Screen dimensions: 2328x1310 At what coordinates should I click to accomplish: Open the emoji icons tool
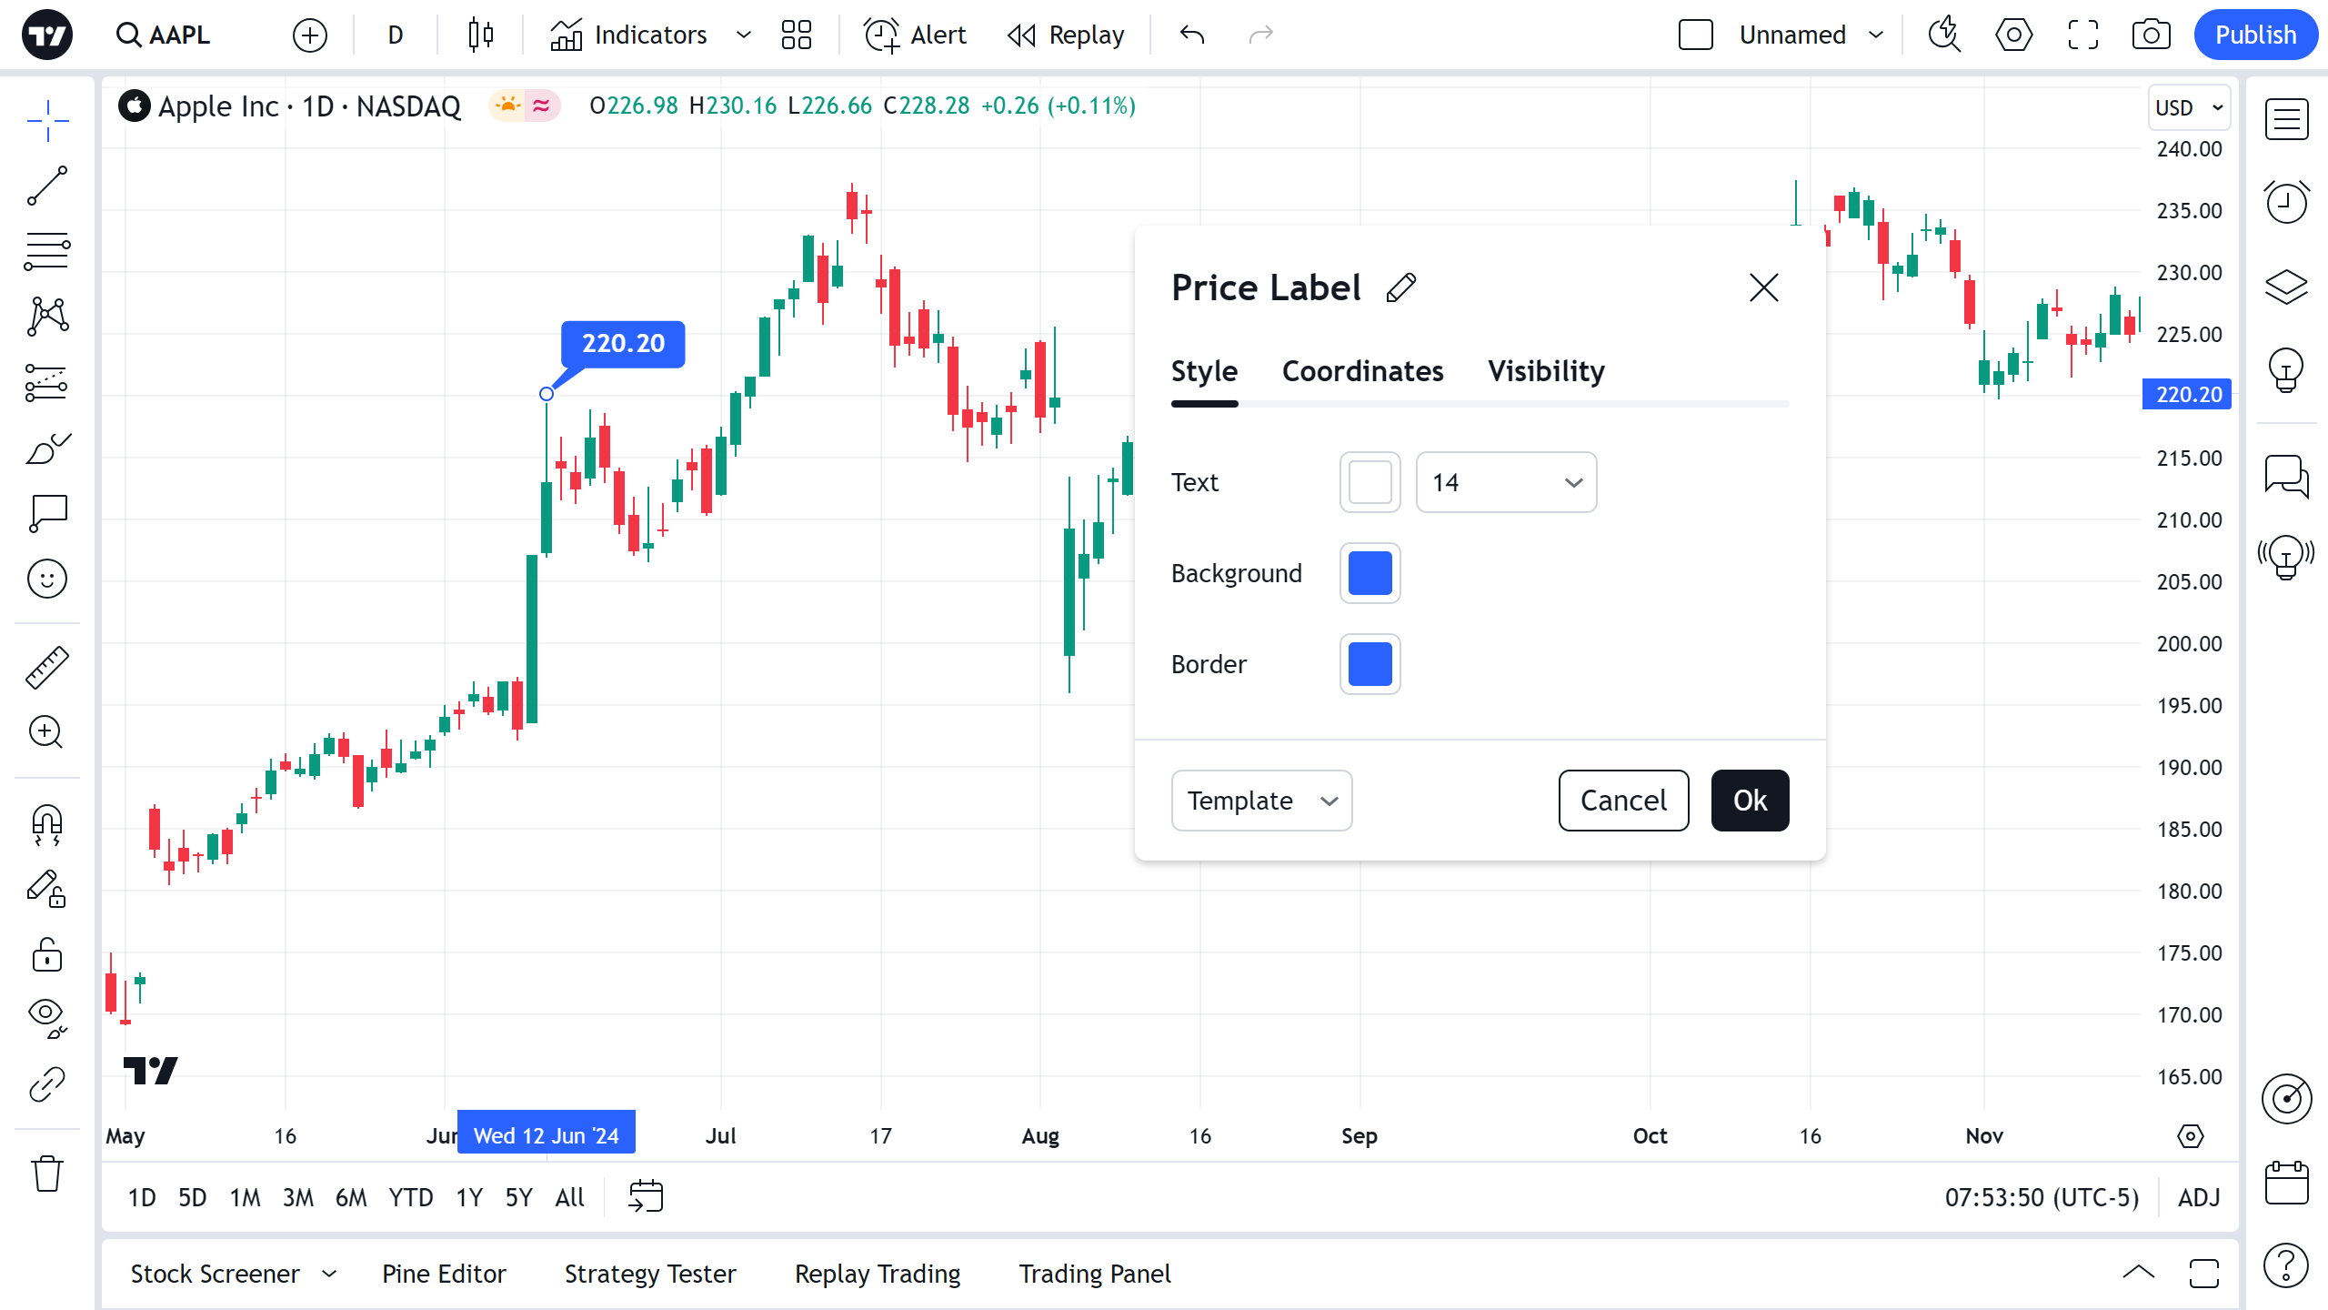tap(47, 579)
